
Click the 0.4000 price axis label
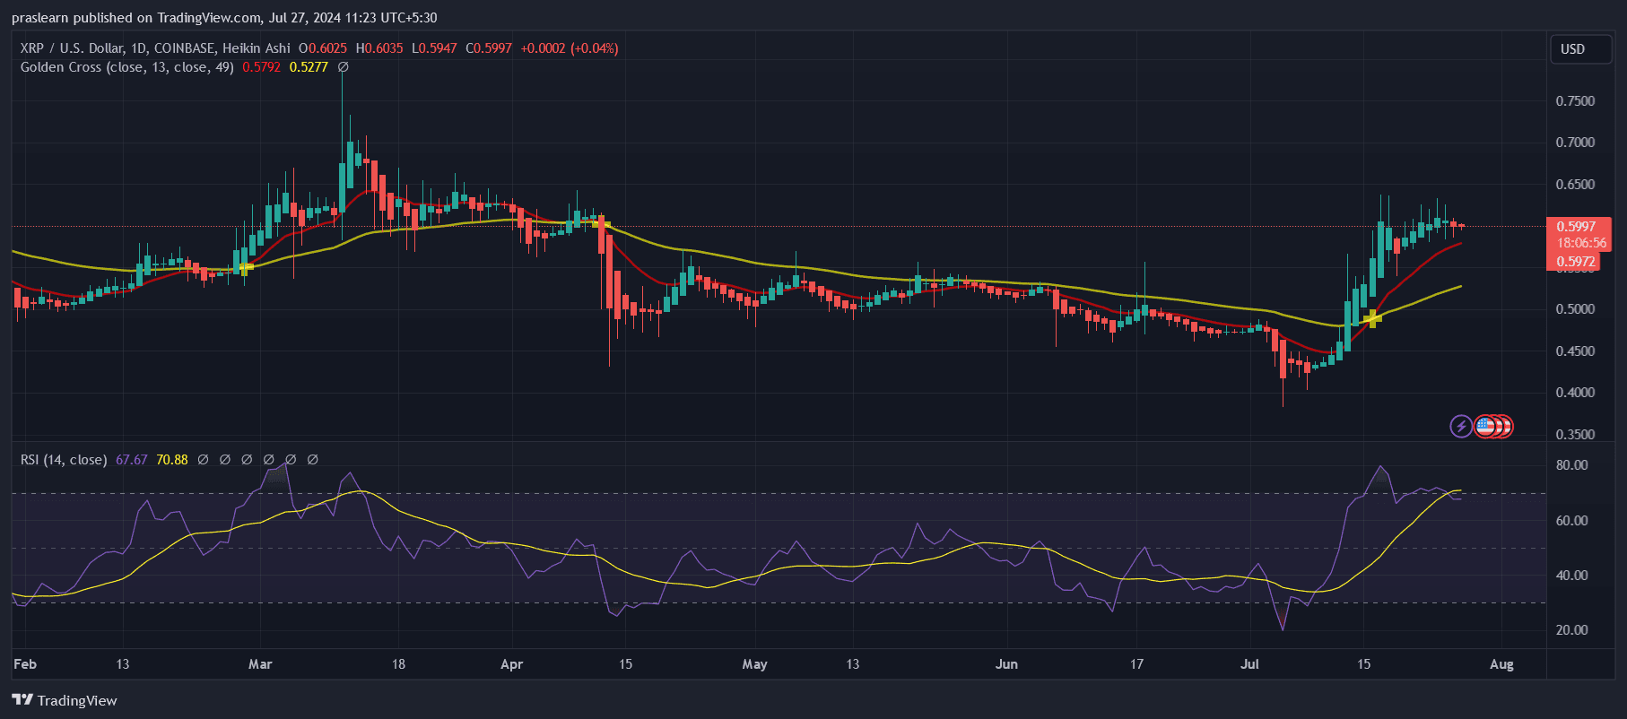[x=1575, y=393]
